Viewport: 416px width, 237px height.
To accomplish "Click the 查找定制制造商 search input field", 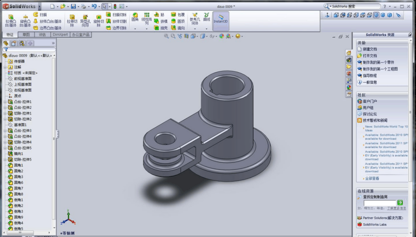I will point(380,203).
